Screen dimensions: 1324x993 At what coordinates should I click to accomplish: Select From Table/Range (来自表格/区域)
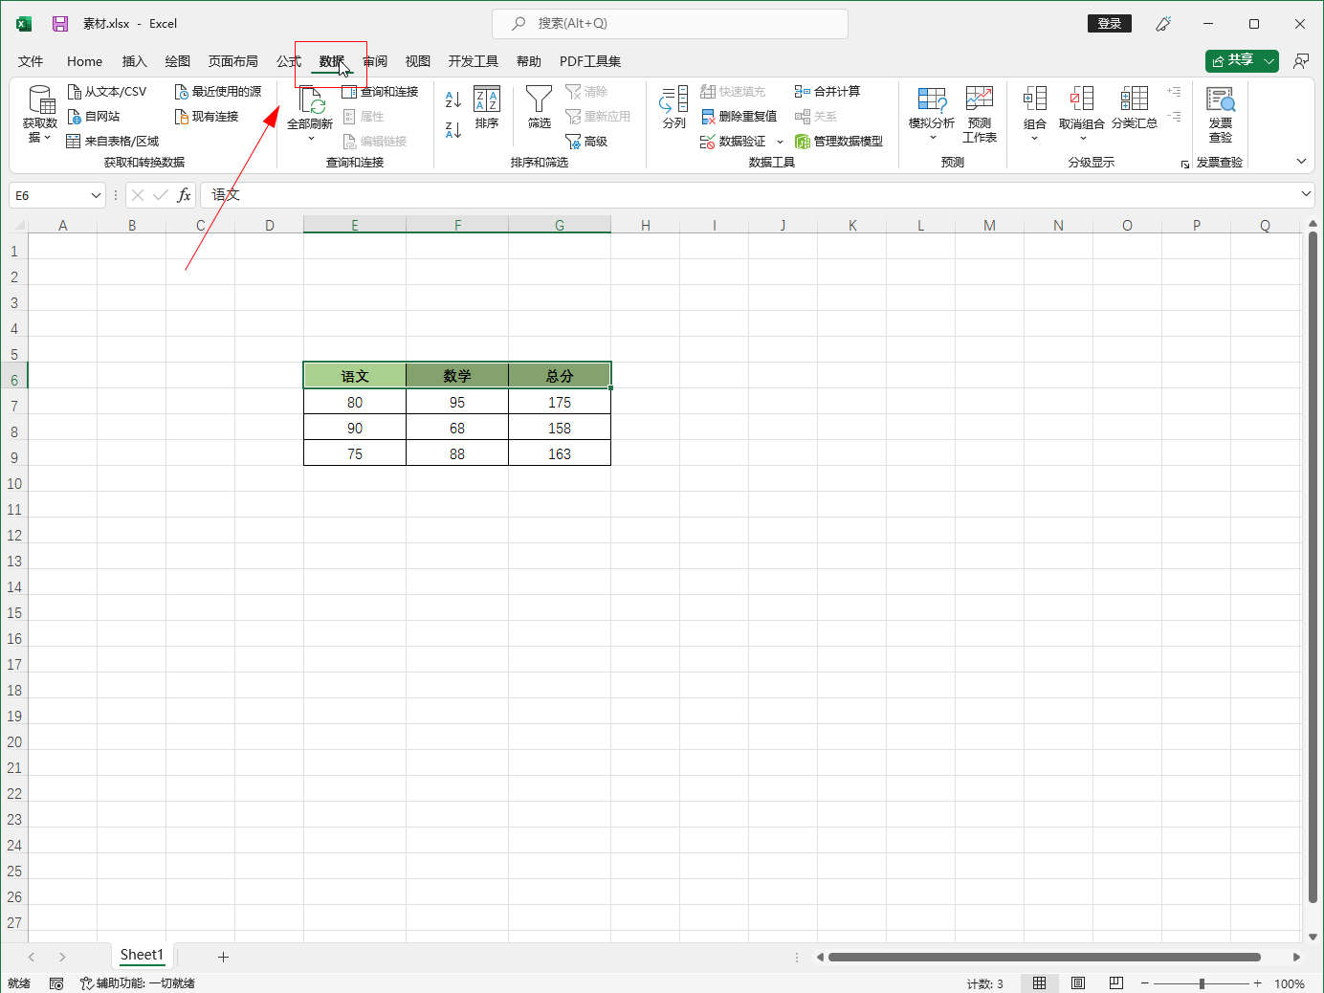(x=112, y=142)
